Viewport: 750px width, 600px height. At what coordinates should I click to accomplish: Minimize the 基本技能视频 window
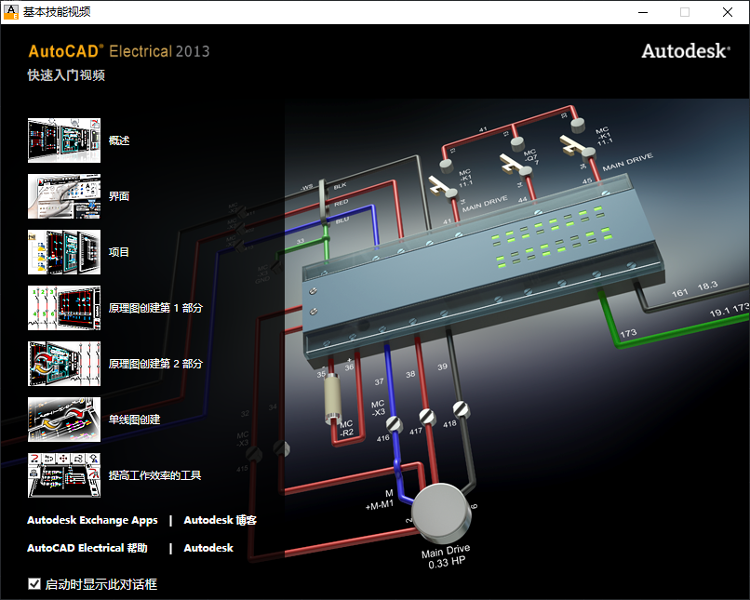(644, 13)
